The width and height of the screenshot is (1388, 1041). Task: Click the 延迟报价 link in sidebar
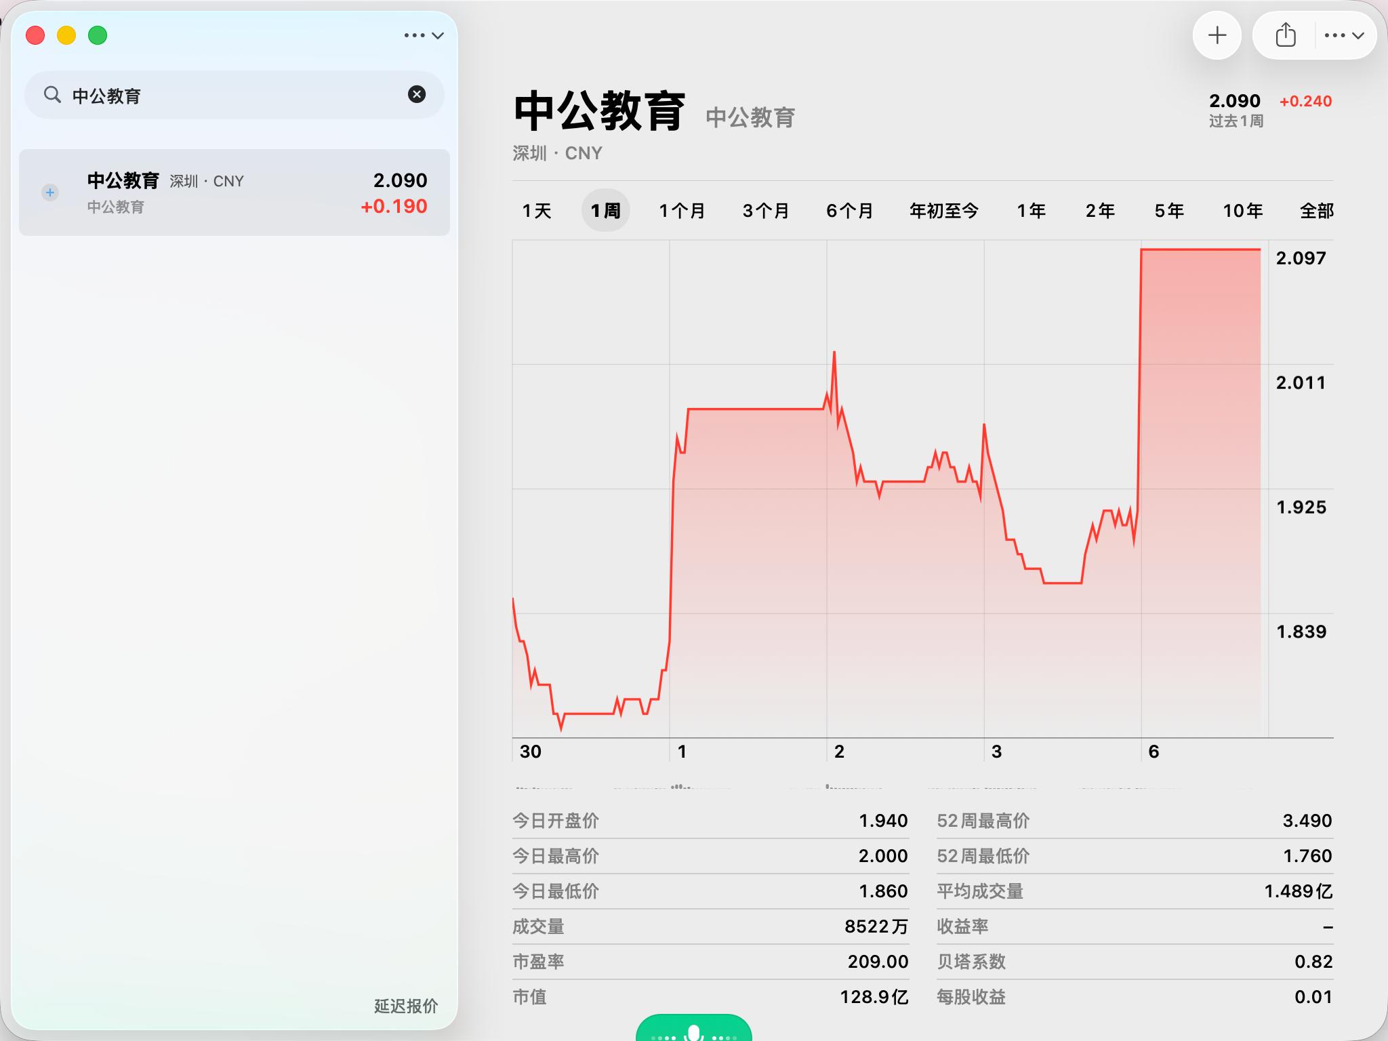click(406, 1006)
